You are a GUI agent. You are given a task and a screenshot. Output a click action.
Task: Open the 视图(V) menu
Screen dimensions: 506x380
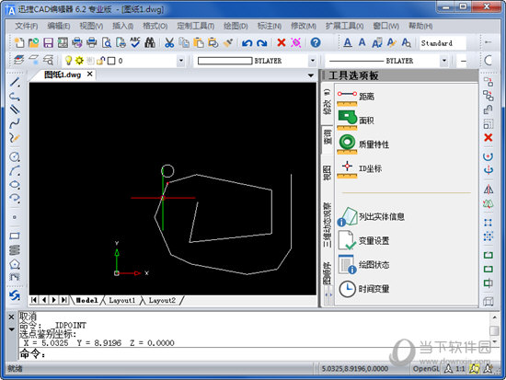[x=91, y=26]
